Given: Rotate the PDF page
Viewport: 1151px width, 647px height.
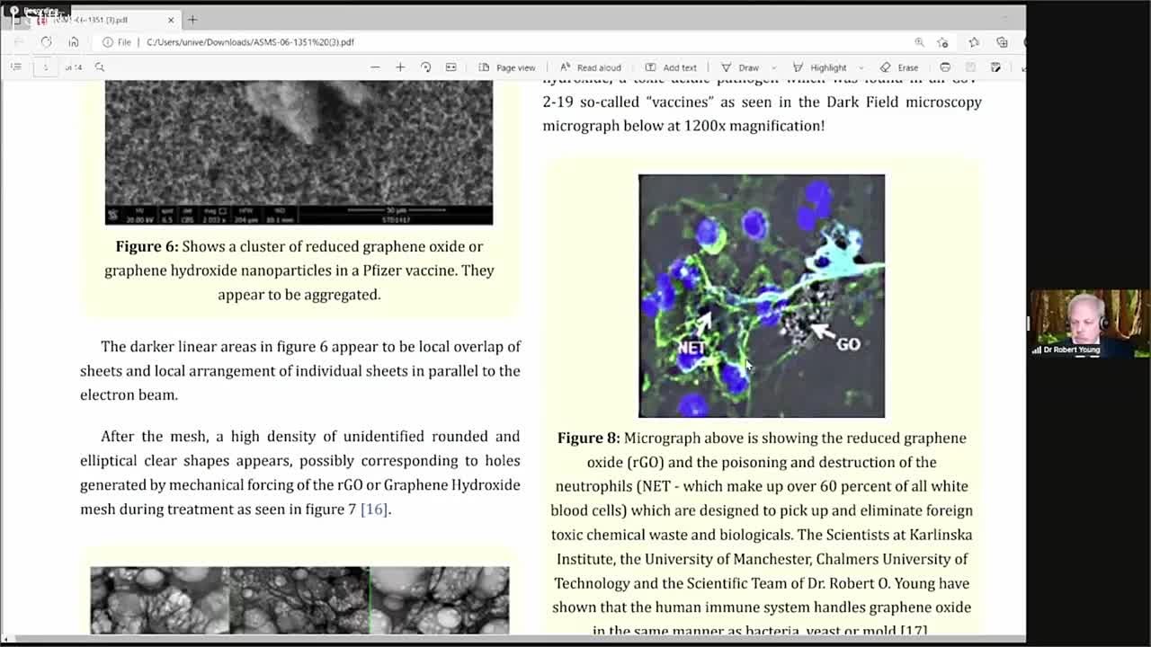Looking at the screenshot, I should (x=425, y=67).
